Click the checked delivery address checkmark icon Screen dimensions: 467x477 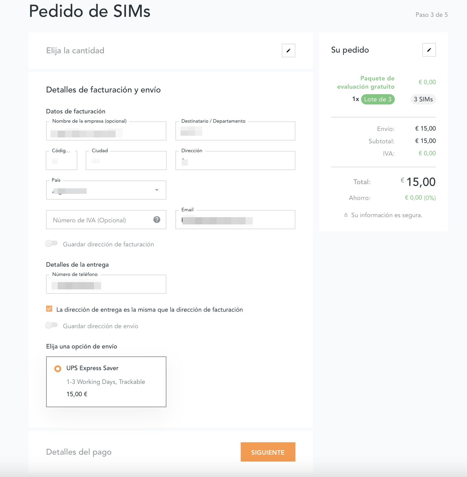coord(49,309)
